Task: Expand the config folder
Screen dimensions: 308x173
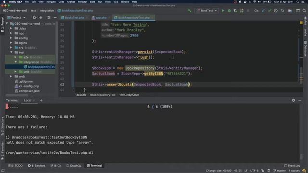Action: click(x=11, y=38)
